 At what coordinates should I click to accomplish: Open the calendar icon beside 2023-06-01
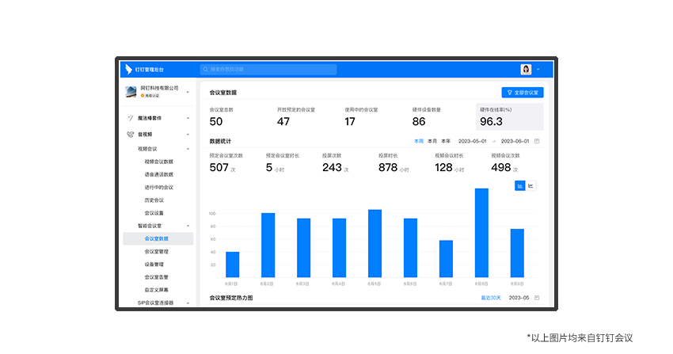(537, 141)
